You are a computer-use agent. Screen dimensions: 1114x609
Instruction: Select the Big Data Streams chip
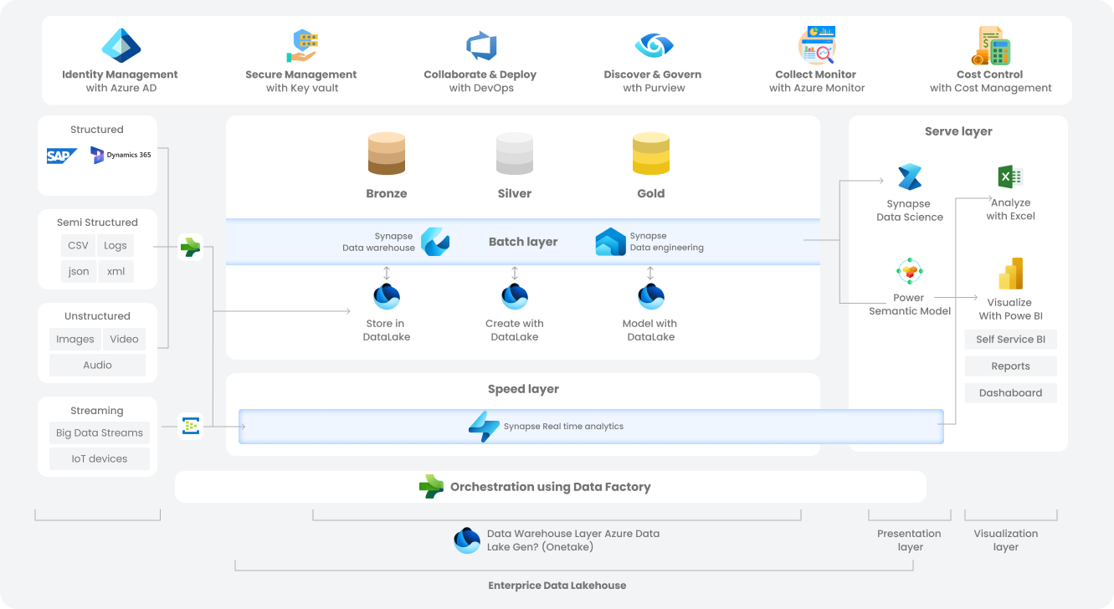tap(100, 432)
